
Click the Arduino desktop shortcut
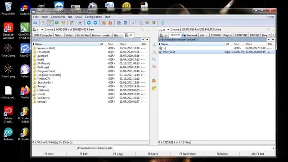click(x=8, y=134)
